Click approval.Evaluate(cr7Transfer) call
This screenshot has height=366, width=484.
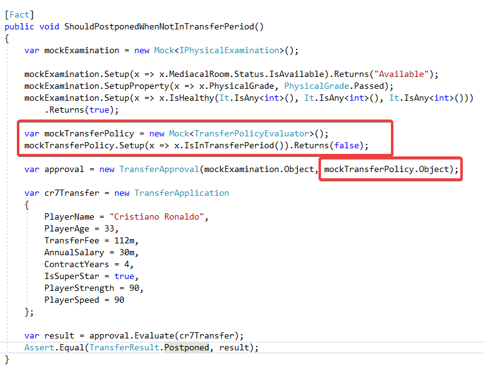coord(164,336)
